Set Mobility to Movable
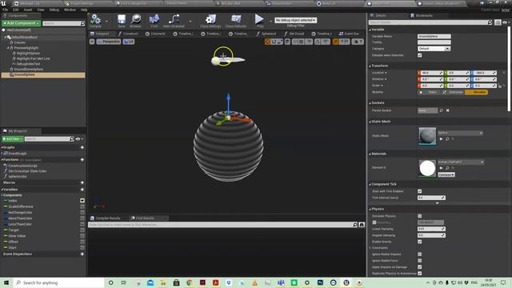The width and height of the screenshot is (512, 288). click(477, 93)
